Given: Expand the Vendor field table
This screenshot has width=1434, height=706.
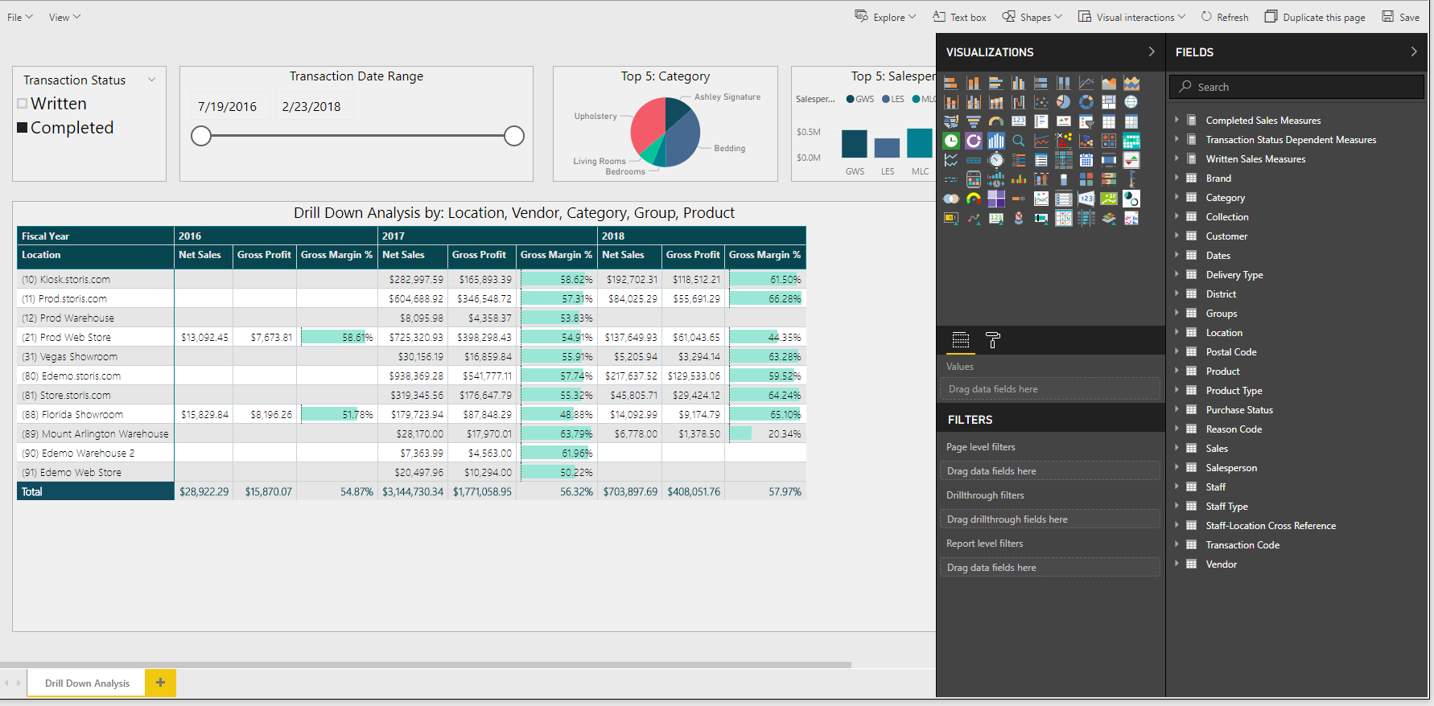Looking at the screenshot, I should (1176, 564).
